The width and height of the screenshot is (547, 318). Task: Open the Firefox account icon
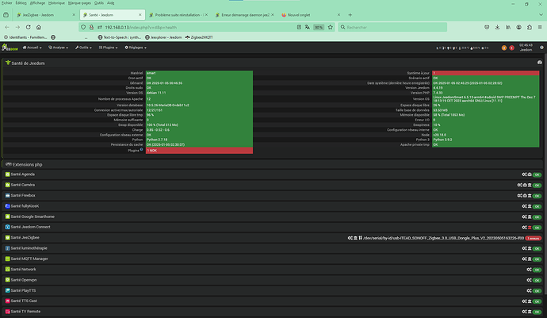(x=518, y=27)
